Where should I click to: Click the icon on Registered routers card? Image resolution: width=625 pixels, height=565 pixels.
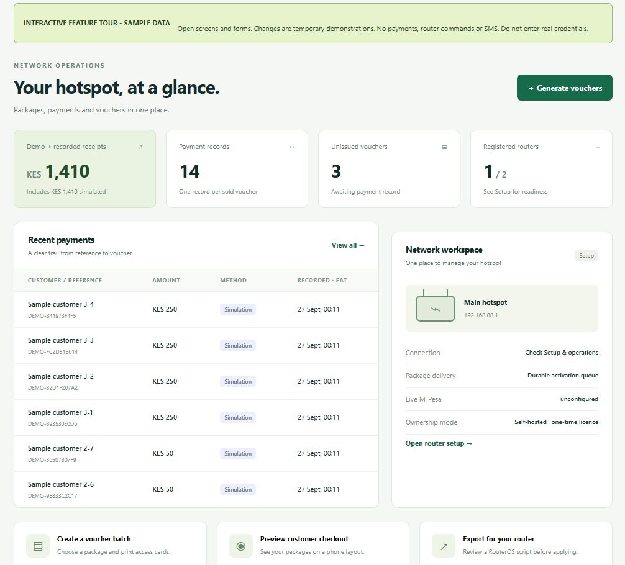pos(597,147)
